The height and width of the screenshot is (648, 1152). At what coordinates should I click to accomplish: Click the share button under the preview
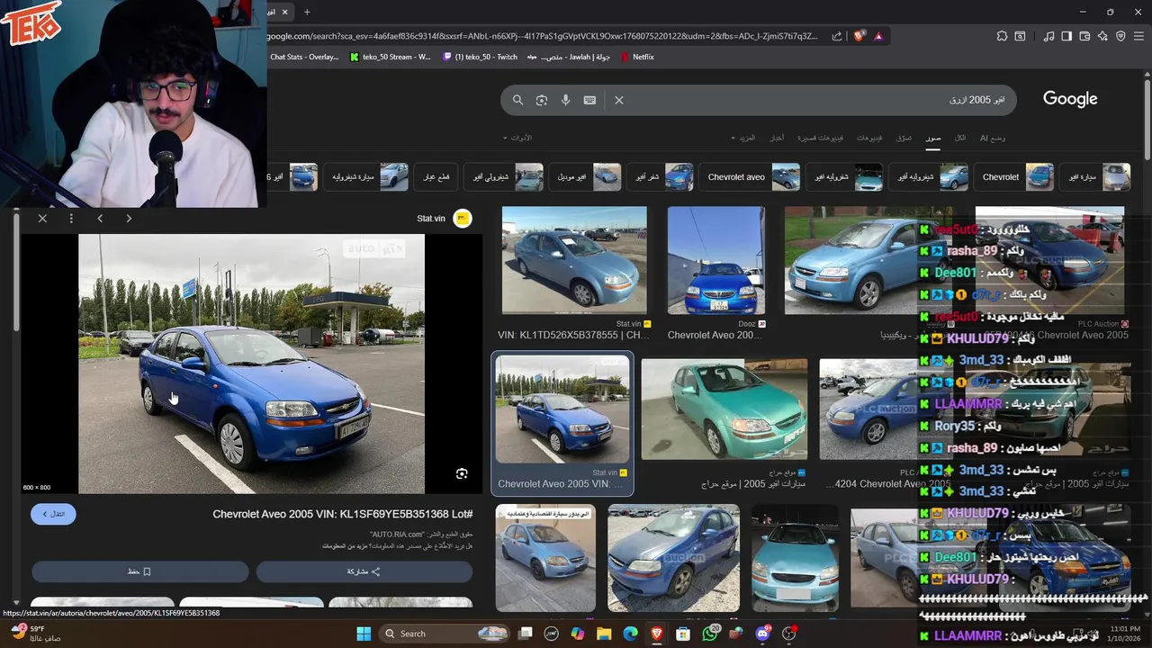(x=364, y=571)
